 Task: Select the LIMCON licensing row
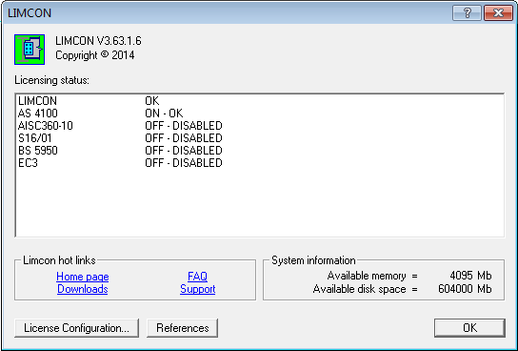click(x=260, y=101)
